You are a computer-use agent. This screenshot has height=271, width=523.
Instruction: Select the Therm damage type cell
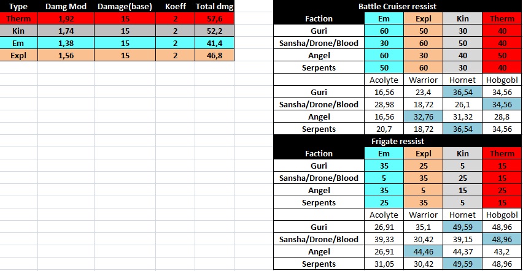(x=18, y=18)
